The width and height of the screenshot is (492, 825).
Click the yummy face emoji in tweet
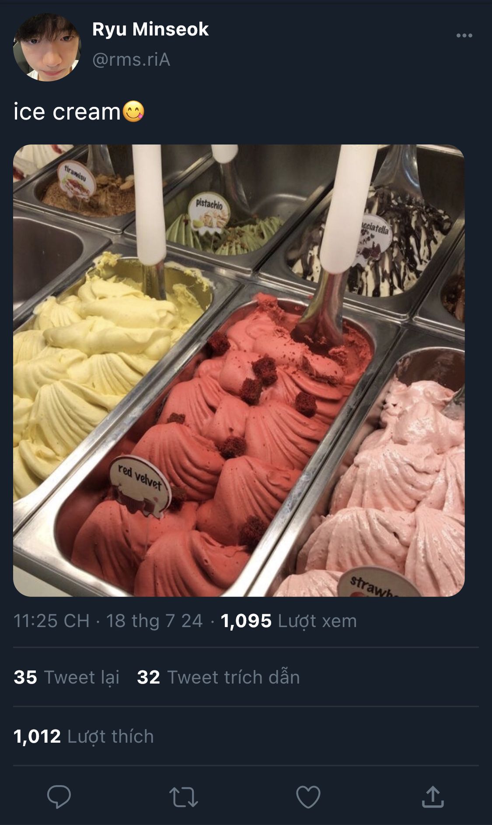pos(133,111)
